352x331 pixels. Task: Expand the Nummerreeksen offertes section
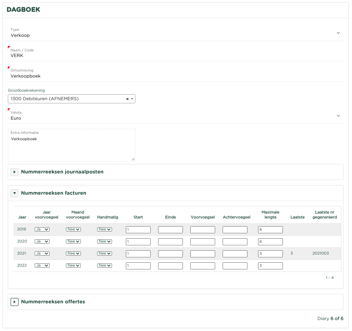[x=15, y=302]
